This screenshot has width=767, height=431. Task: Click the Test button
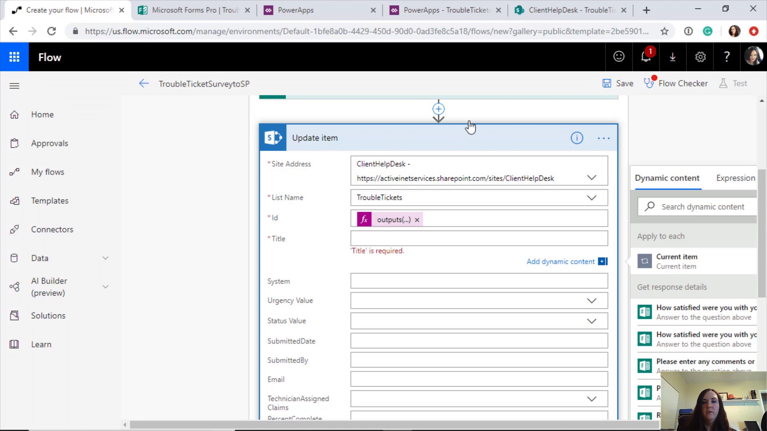point(733,83)
